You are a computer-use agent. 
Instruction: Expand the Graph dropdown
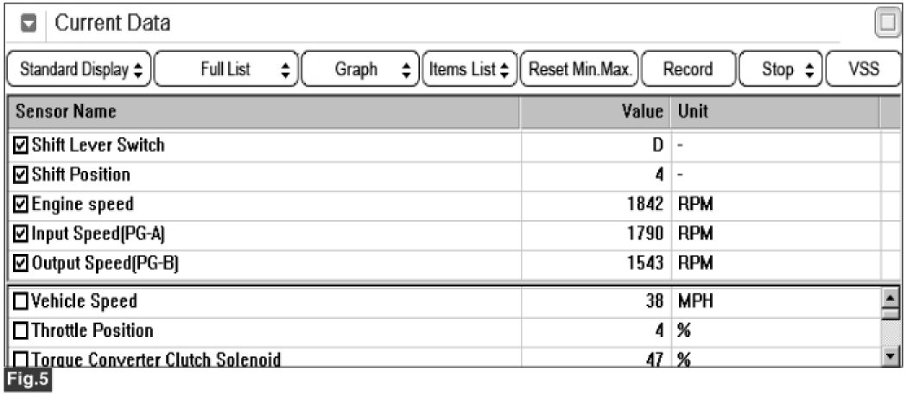(360, 69)
